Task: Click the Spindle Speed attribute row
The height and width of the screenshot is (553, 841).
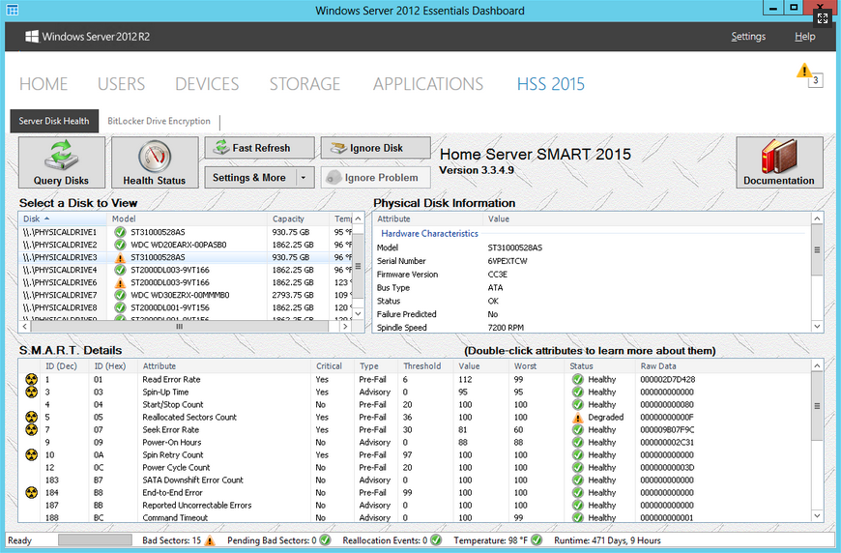Action: 593,328
